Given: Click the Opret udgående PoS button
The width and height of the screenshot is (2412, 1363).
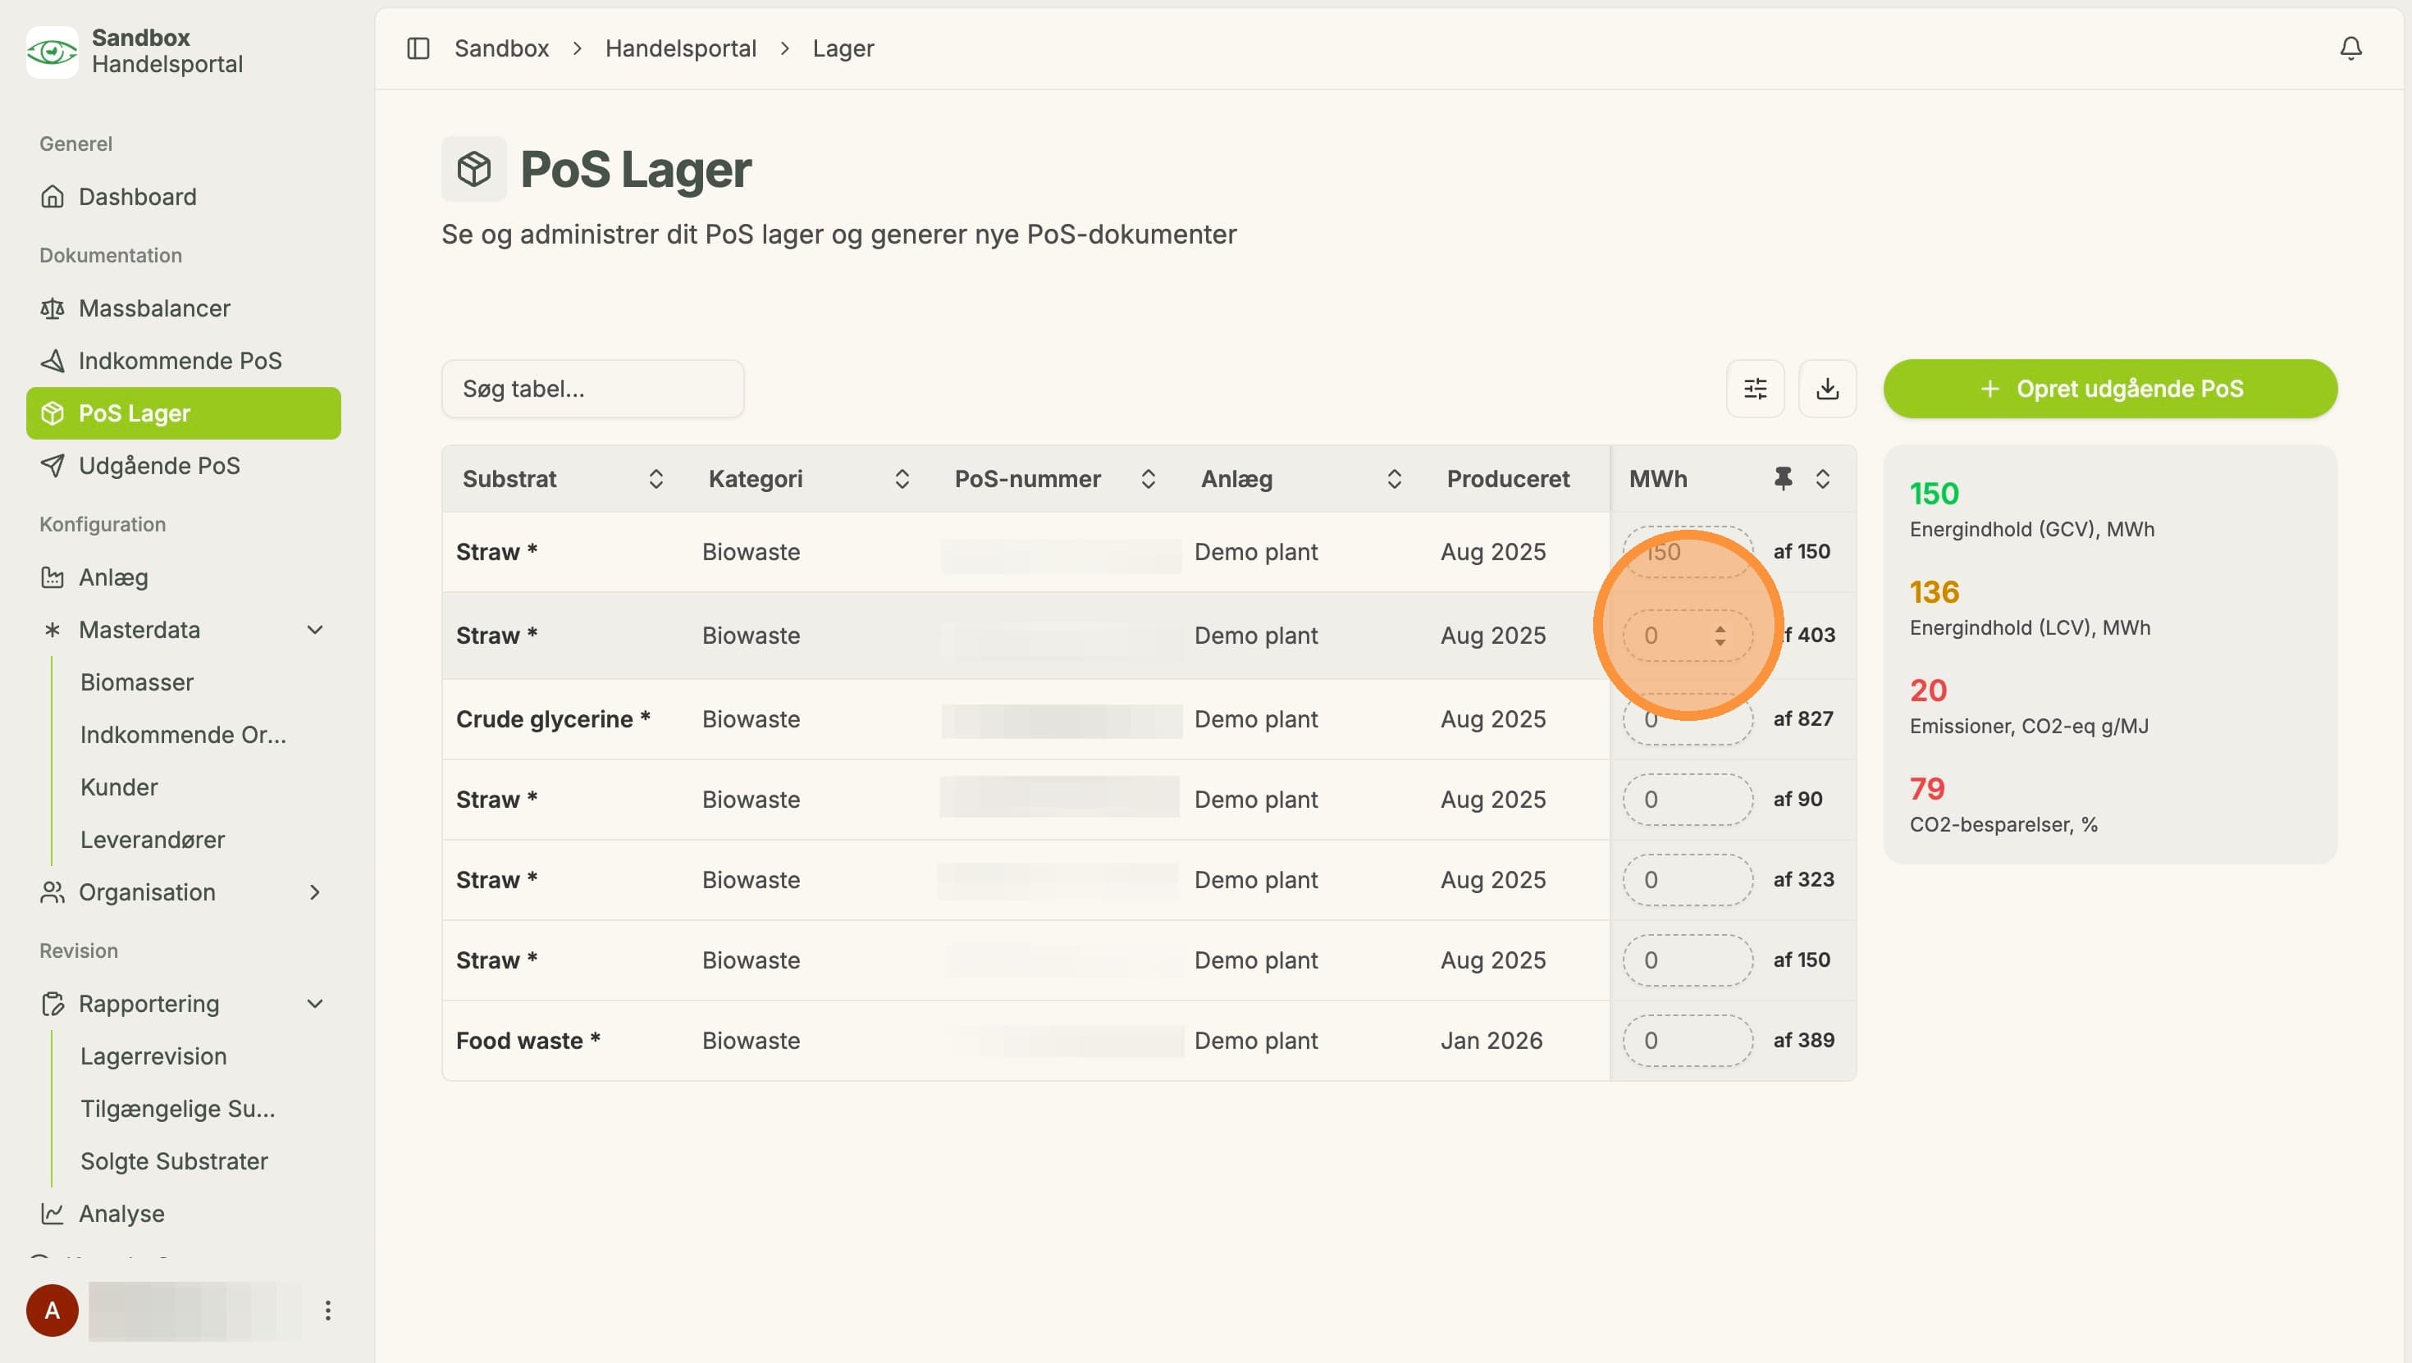Looking at the screenshot, I should tap(2110, 389).
